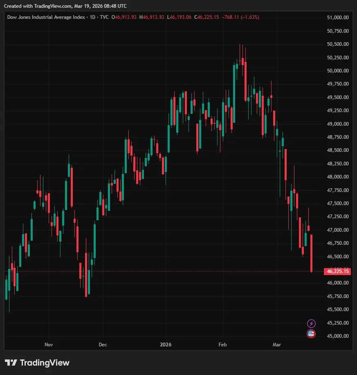Click the Mar label on time axis

pos(277,345)
